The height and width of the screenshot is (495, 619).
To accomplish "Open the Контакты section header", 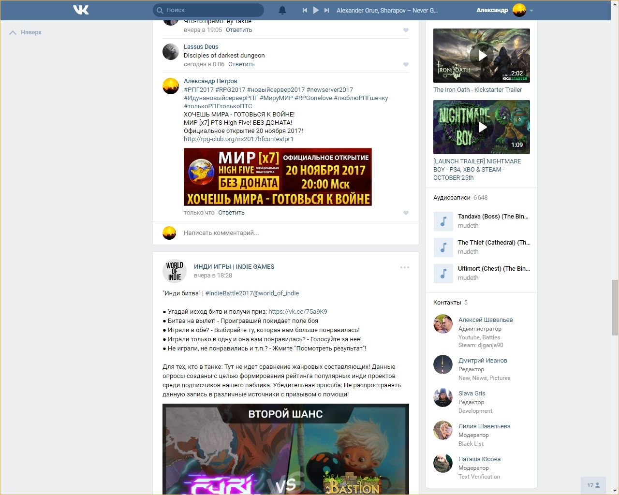I will [447, 303].
